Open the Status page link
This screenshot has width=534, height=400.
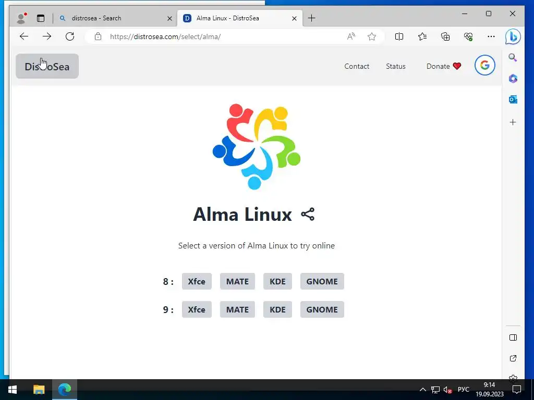(x=396, y=66)
